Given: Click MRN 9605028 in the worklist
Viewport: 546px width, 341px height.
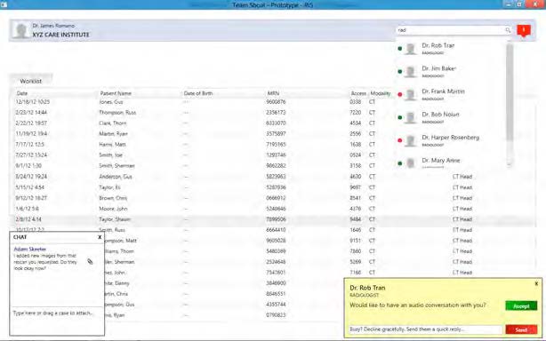Looking at the screenshot, I should point(276,241).
